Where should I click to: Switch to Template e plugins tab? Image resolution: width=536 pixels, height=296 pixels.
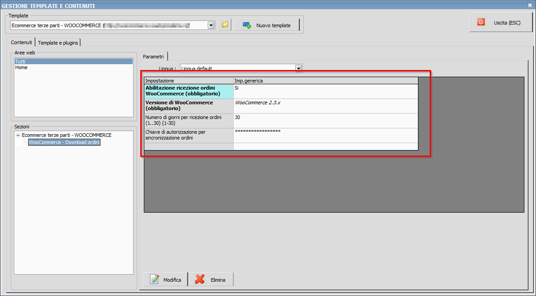(58, 43)
